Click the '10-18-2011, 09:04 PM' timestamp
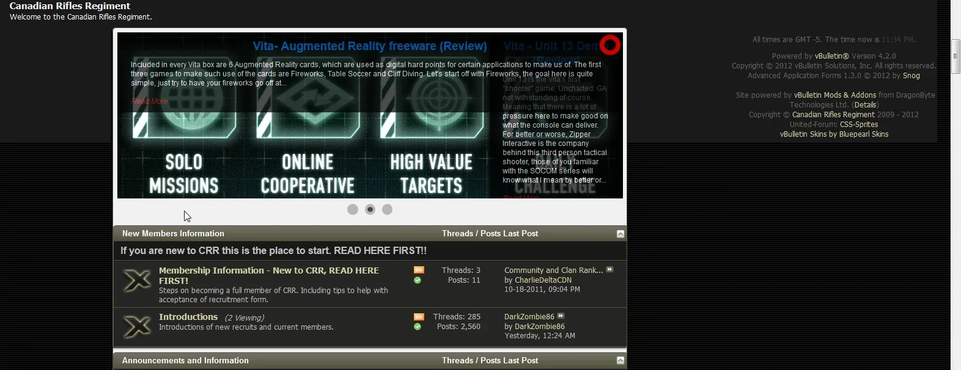Image resolution: width=961 pixels, height=370 pixels. [x=542, y=289]
